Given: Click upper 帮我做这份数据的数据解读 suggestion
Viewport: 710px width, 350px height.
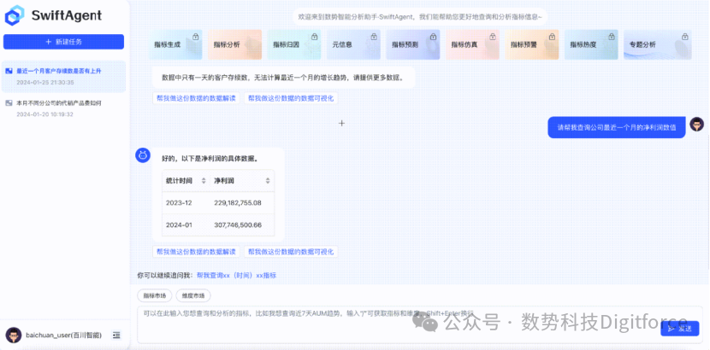Looking at the screenshot, I should click(x=196, y=98).
